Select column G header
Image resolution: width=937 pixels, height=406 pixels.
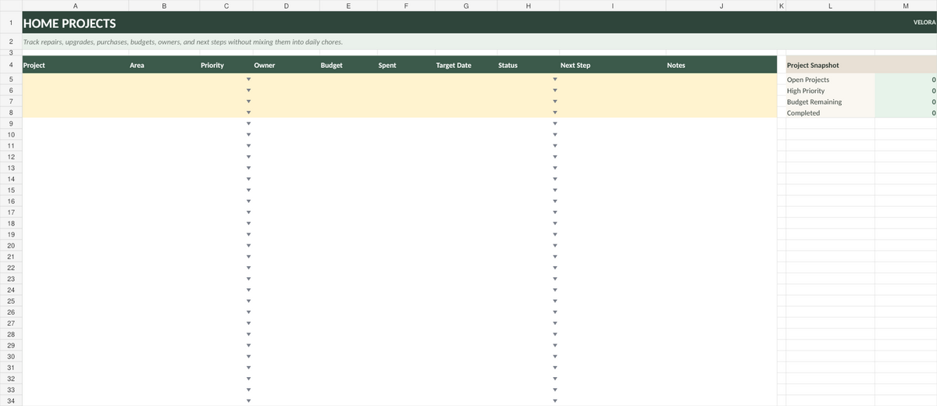[465, 5]
